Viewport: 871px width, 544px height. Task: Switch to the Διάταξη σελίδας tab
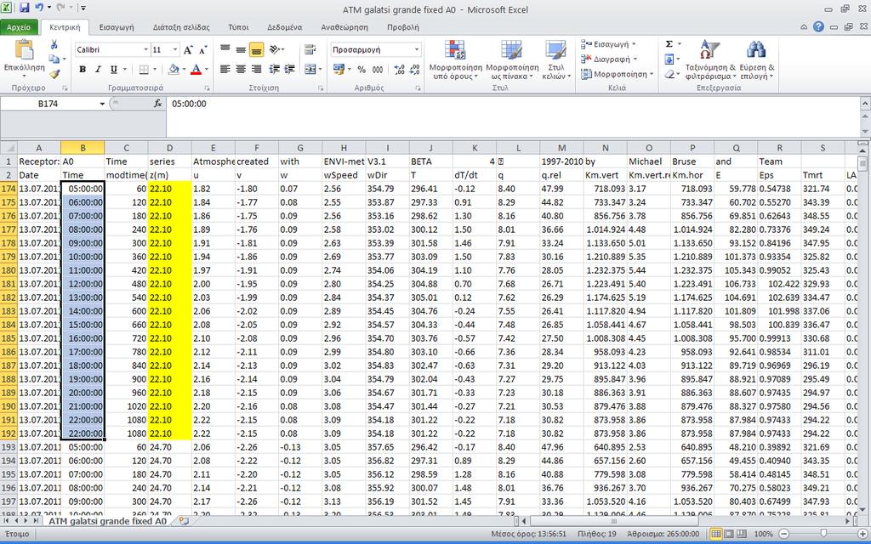pos(181,26)
